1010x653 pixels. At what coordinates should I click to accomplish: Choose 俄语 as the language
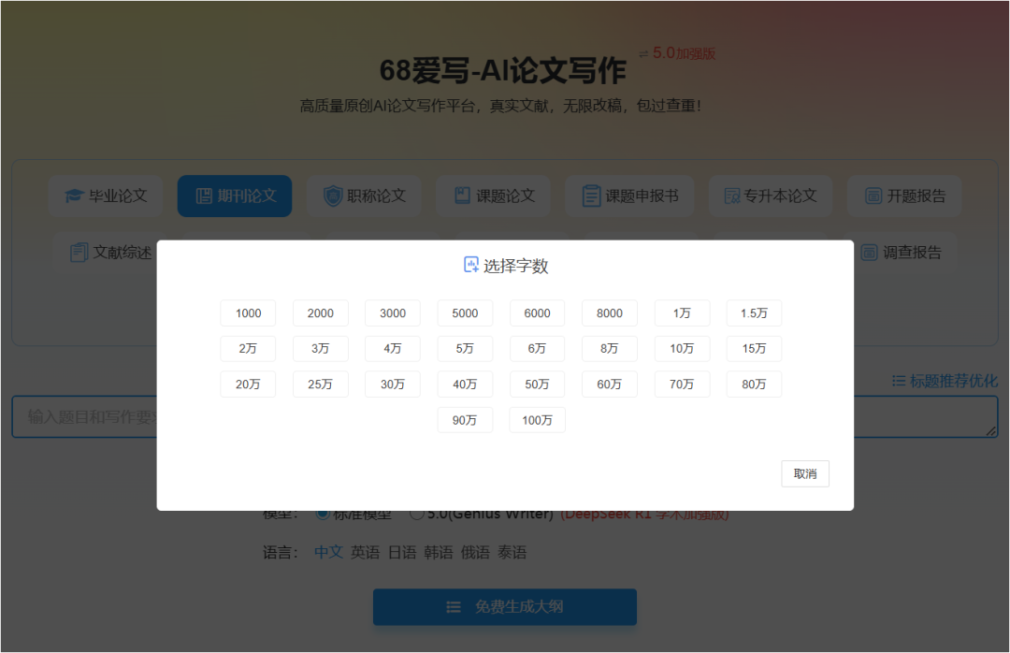pyautogui.click(x=475, y=553)
